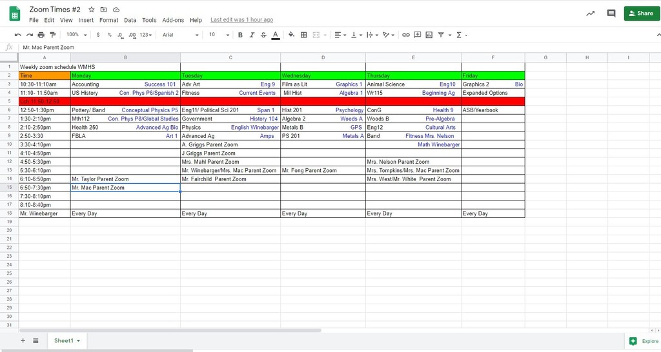This screenshot has width=661, height=352.
Task: Open the Data menu
Action: (x=130, y=20)
